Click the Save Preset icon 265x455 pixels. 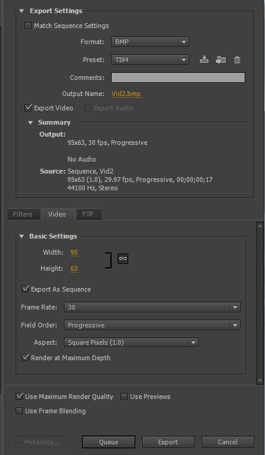(204, 60)
